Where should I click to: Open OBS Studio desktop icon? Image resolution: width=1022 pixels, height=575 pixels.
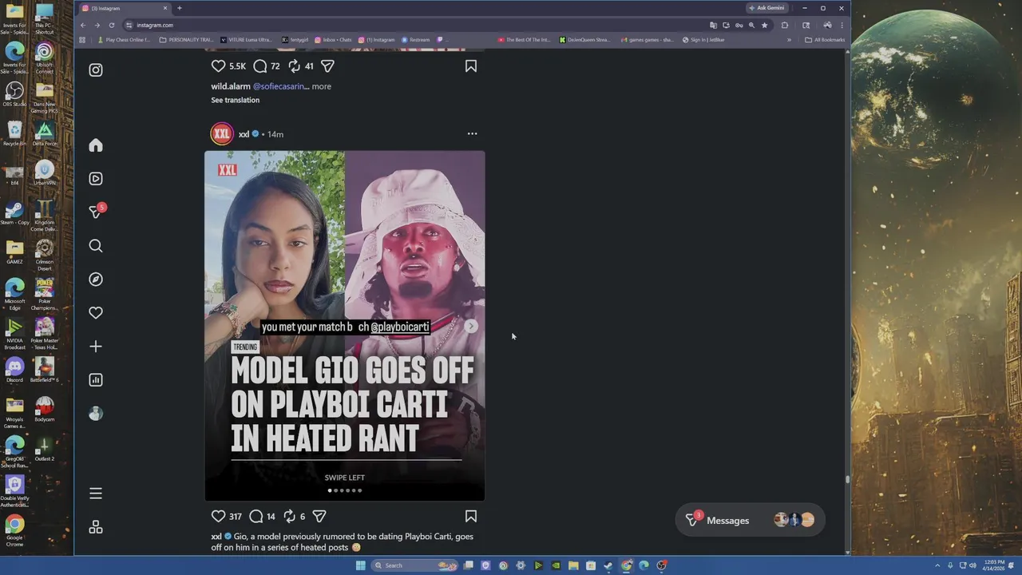click(x=14, y=94)
